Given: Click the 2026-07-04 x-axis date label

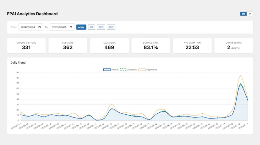Looking at the screenshot, I should click(x=243, y=126).
